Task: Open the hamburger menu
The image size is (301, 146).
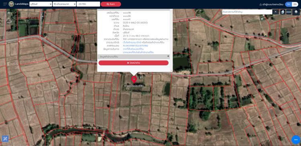Action: click(5, 4)
